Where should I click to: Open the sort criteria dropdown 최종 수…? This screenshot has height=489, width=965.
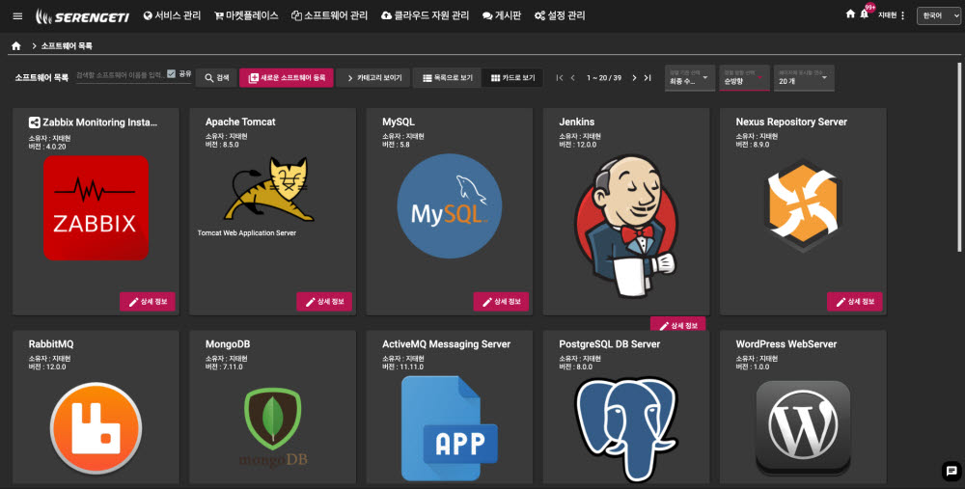(x=690, y=78)
